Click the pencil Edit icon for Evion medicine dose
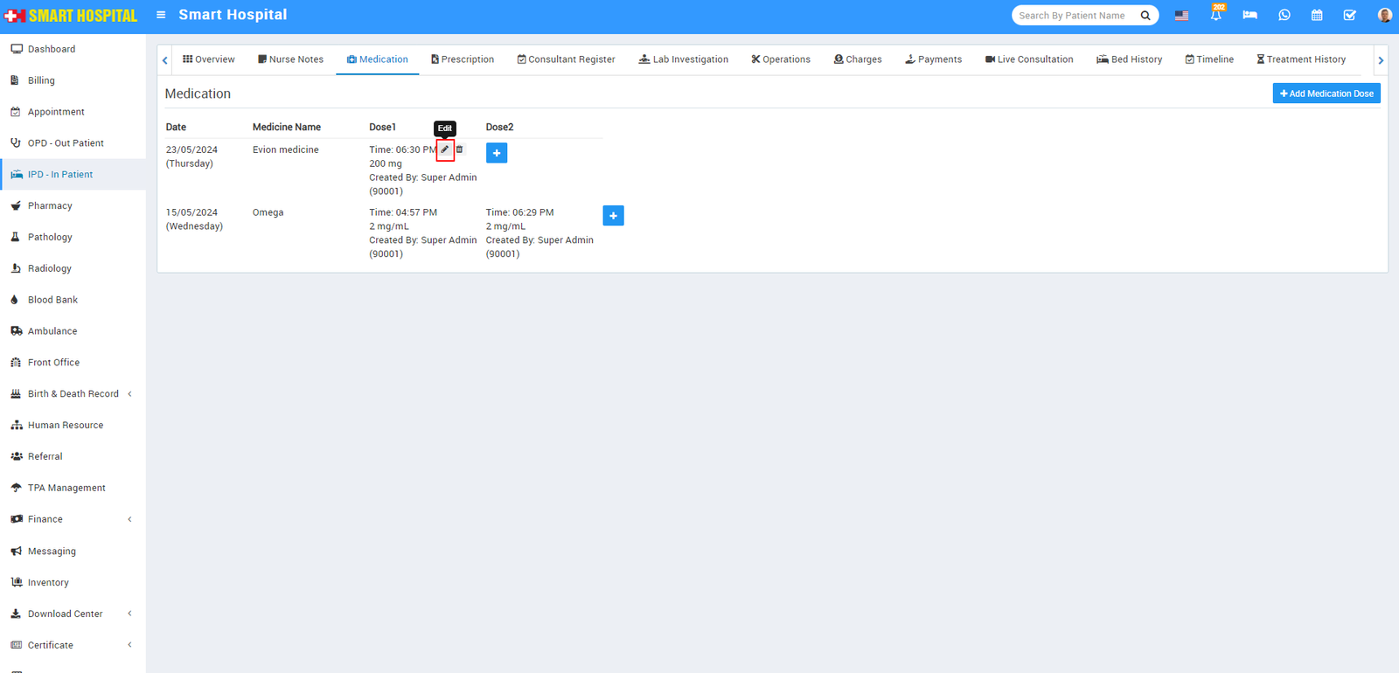Screen dimensions: 1399x673 click(445, 149)
